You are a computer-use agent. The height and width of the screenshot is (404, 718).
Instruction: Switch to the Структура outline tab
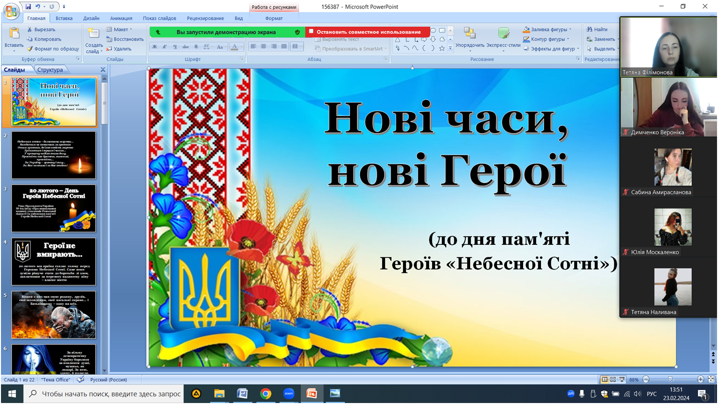point(50,70)
